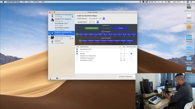
Task: Open Notification Center list icon
Action: click(x=192, y=2)
